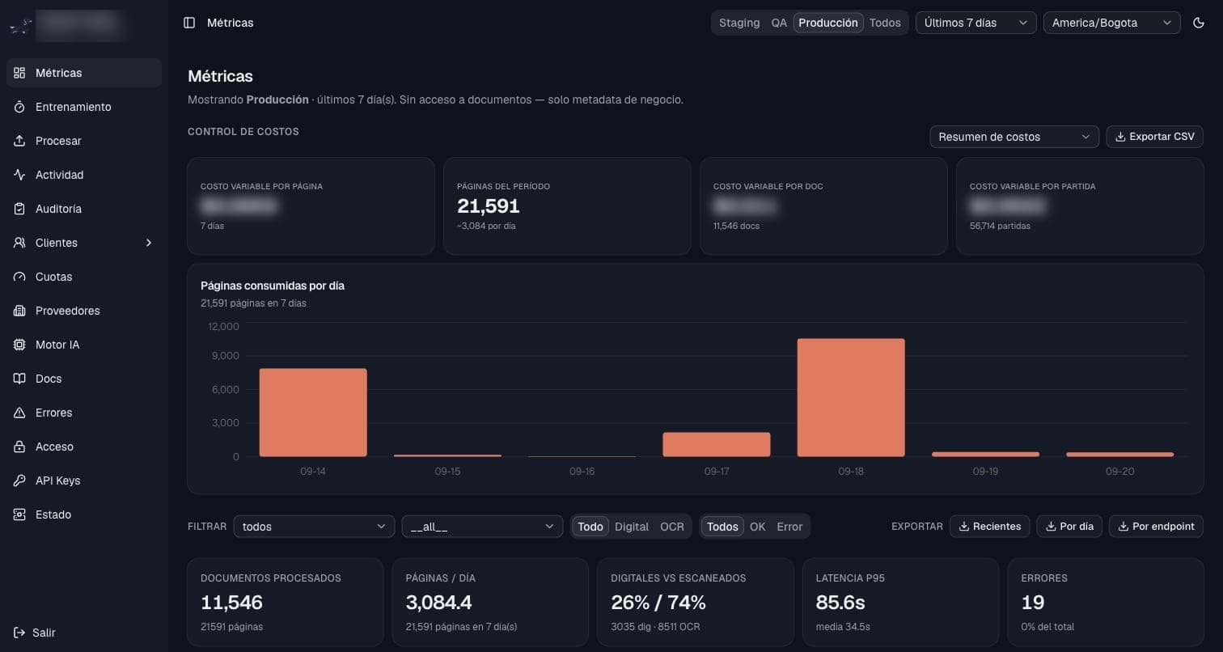Image resolution: width=1223 pixels, height=652 pixels.
Task: Open the America/Bogota timezone dropdown
Action: pyautogui.click(x=1112, y=23)
